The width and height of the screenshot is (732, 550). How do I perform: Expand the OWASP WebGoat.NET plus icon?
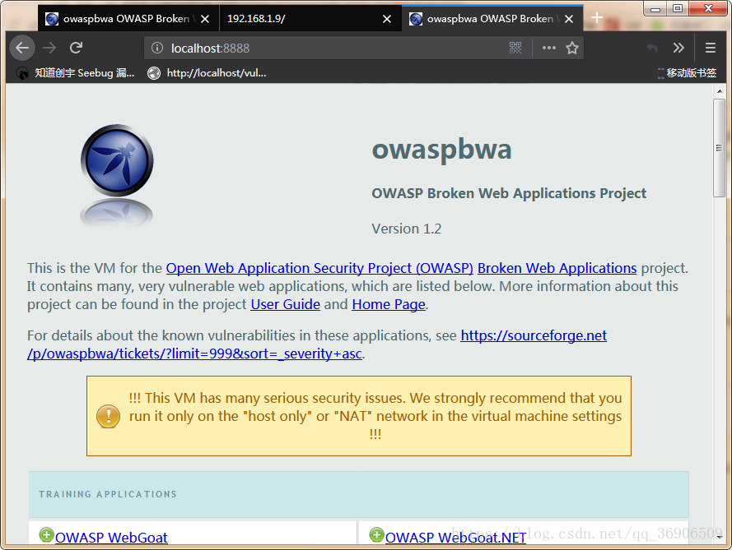(x=376, y=534)
